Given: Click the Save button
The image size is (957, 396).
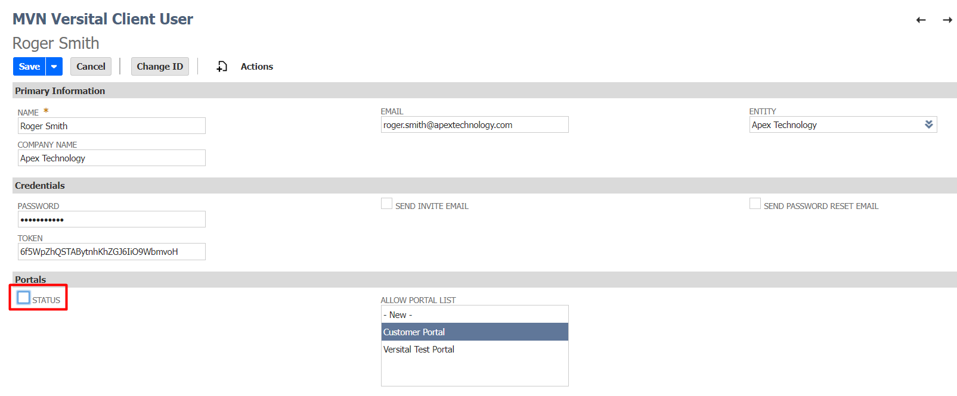Looking at the screenshot, I should [29, 67].
